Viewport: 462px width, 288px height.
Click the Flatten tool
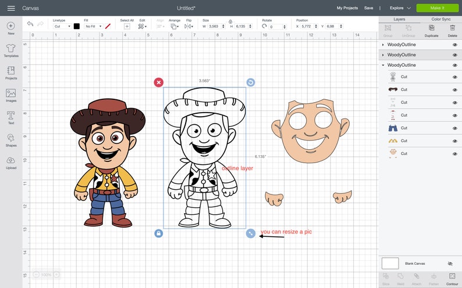(x=433, y=279)
